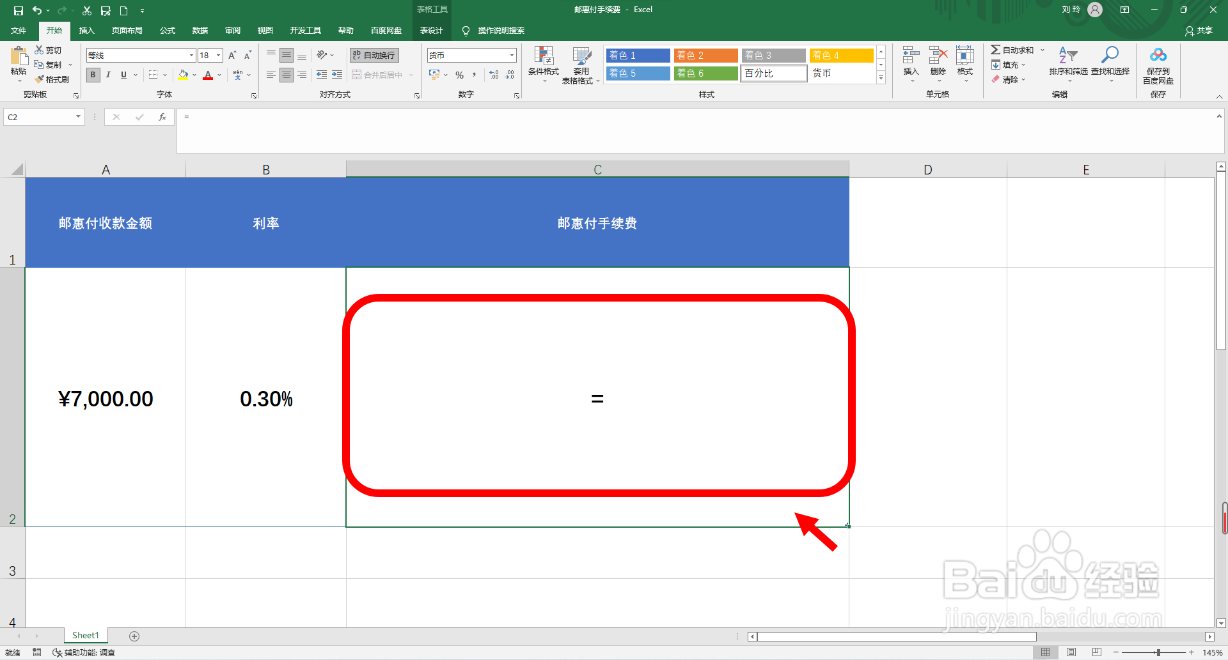Click accessibility status 辅助功能: 调查
This screenshot has height=660, width=1228.
pos(84,652)
